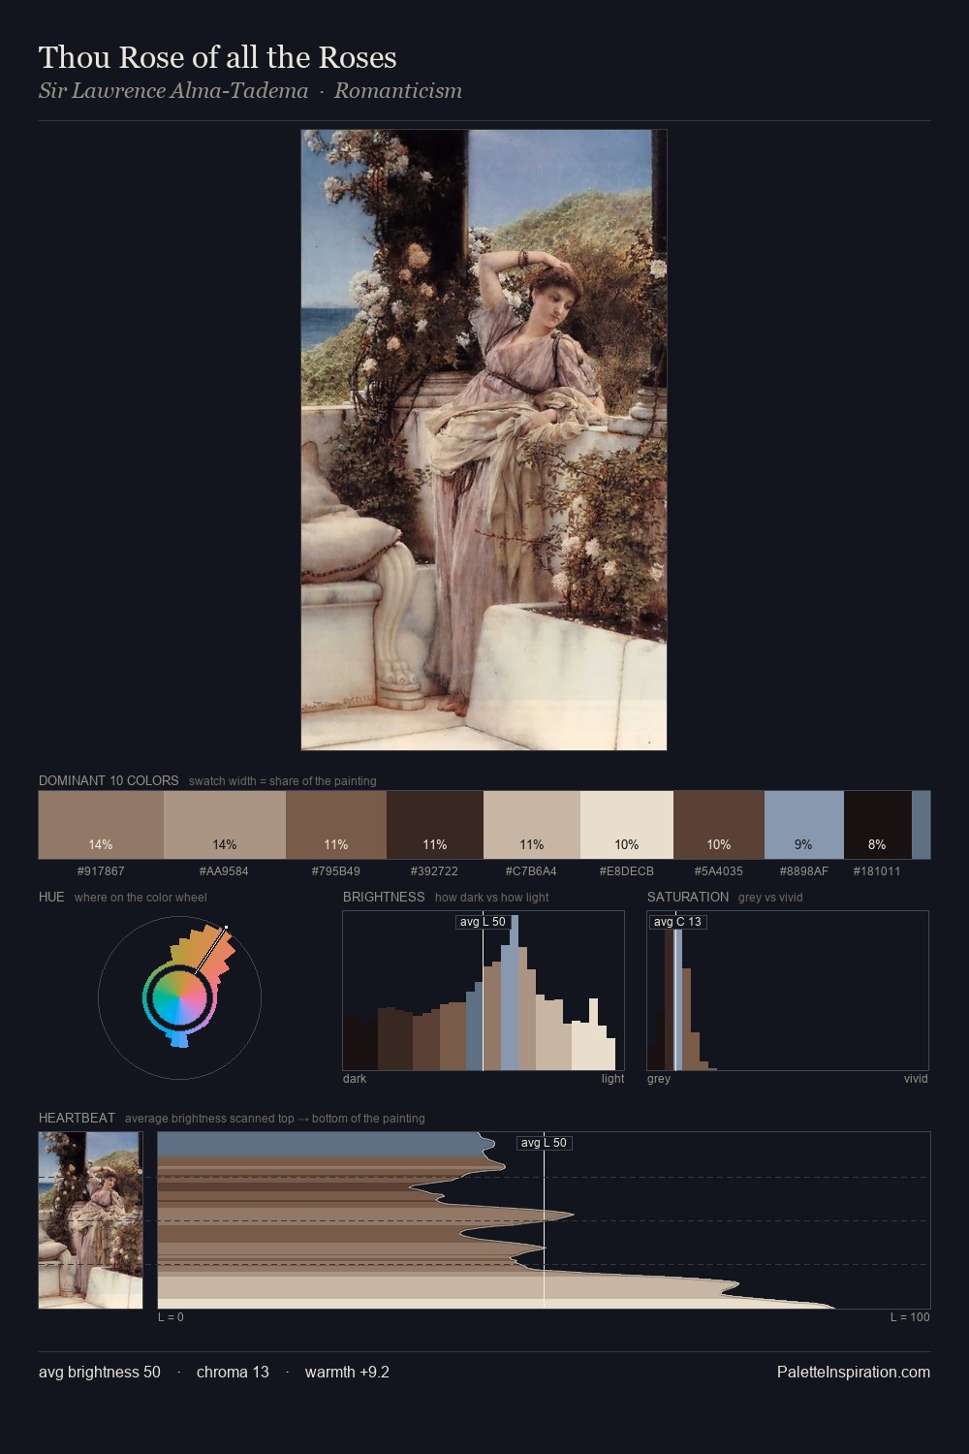Viewport: 969px width, 1454px height.
Task: Click the 'avg brightness 50' footer stat
Action: (x=100, y=1372)
